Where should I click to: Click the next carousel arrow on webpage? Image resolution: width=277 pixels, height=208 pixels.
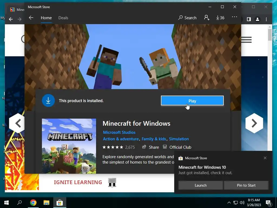[254, 123]
